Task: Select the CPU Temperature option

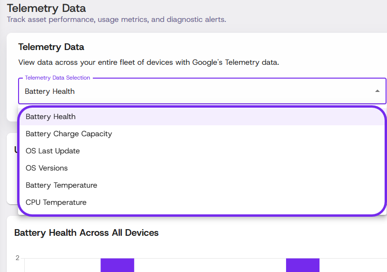Action: 56,202
